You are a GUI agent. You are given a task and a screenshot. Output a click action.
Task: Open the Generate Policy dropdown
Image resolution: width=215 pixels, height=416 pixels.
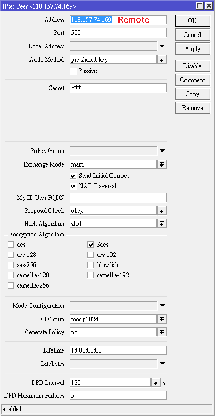(161, 332)
